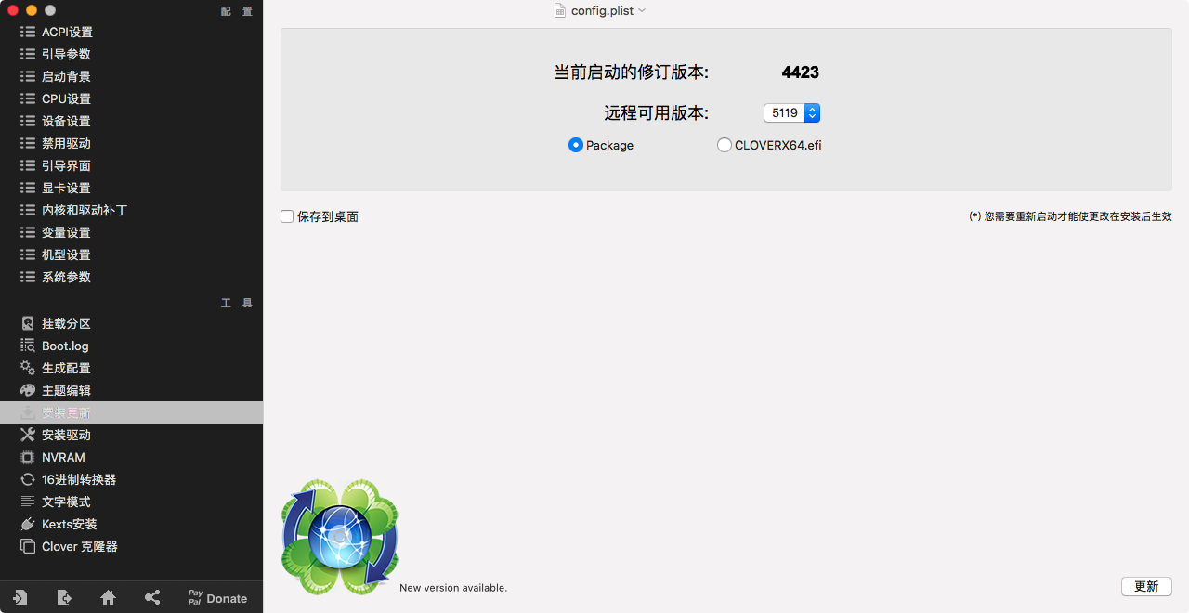
Task: Go to CPU设置 settings
Action: pos(131,98)
